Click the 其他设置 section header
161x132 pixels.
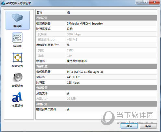click(x=96, y=104)
